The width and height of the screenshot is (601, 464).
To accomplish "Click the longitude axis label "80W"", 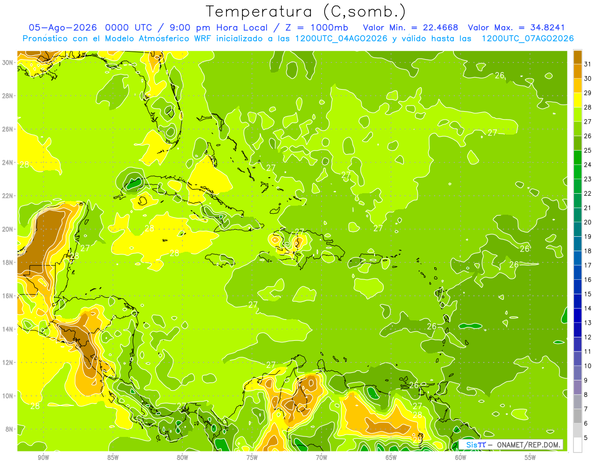I will click(x=182, y=457).
